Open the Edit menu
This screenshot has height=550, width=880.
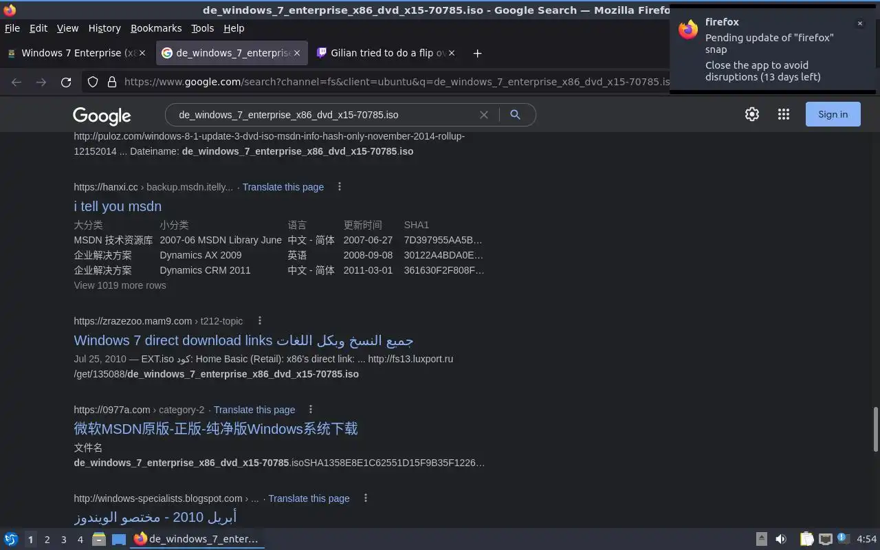(38, 28)
